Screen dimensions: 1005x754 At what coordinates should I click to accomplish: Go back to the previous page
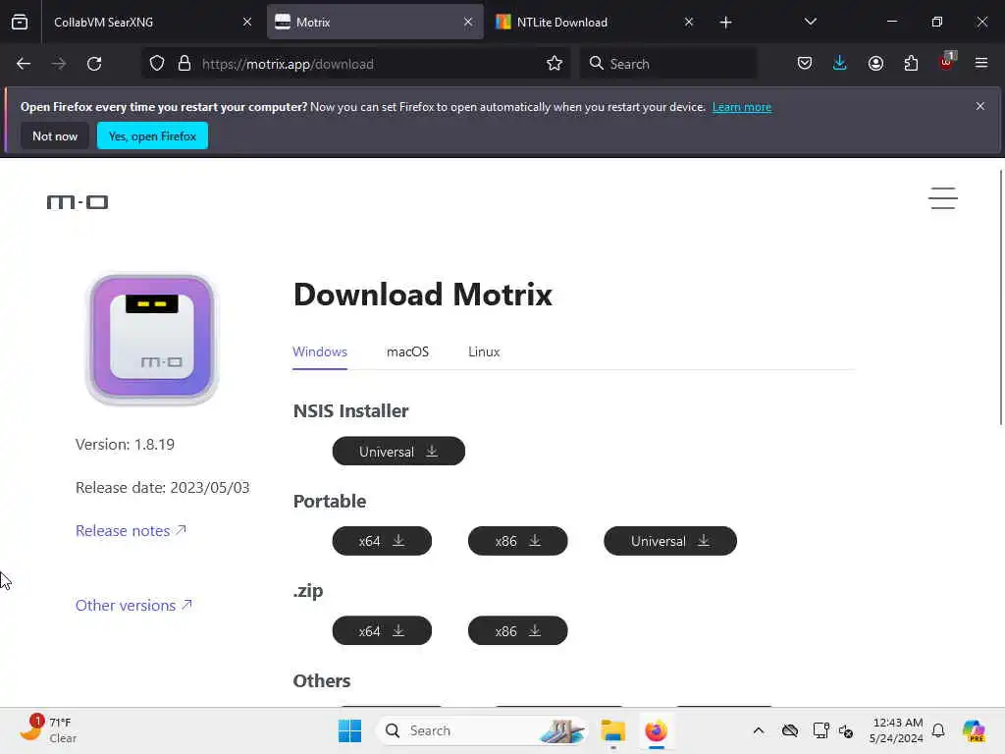click(x=24, y=64)
